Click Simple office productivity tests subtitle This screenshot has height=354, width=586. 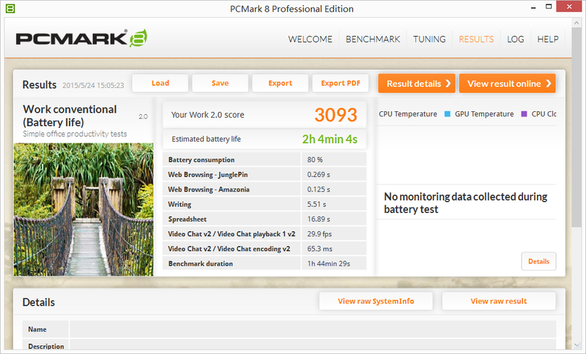pyautogui.click(x=75, y=134)
